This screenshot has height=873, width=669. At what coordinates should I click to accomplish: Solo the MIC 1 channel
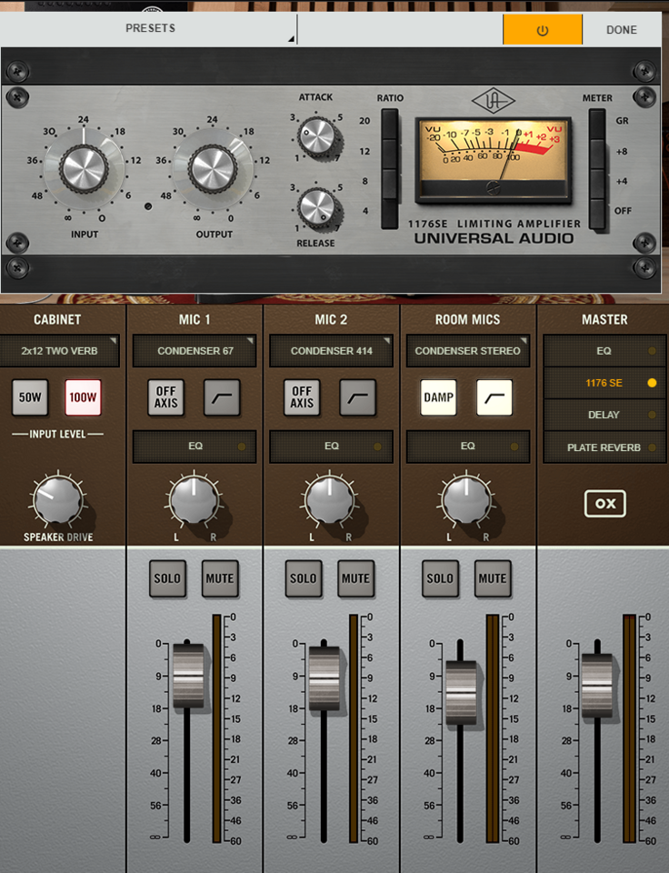click(x=167, y=578)
